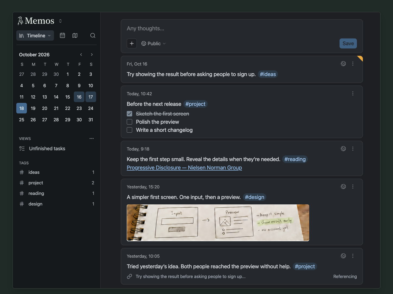Viewport: 393px width, 294px height.
Task: Click the Save button
Action: (348, 43)
